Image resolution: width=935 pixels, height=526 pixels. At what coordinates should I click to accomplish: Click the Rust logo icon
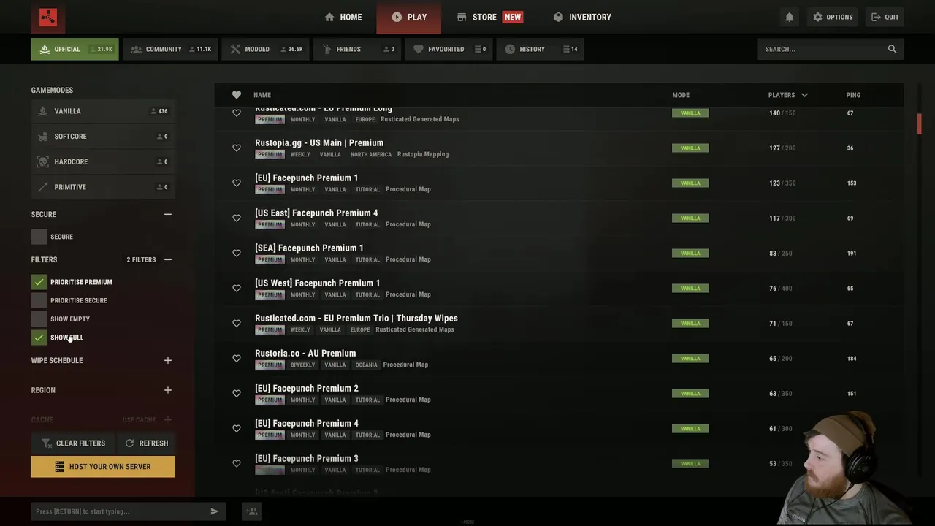pyautogui.click(x=48, y=18)
